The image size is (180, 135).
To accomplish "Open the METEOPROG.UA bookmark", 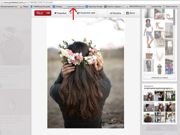I will 136,7.
